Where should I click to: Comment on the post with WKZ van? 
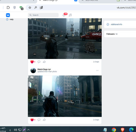[x=39, y=62]
